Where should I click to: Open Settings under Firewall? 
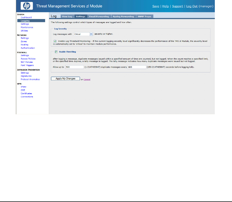point(25,56)
